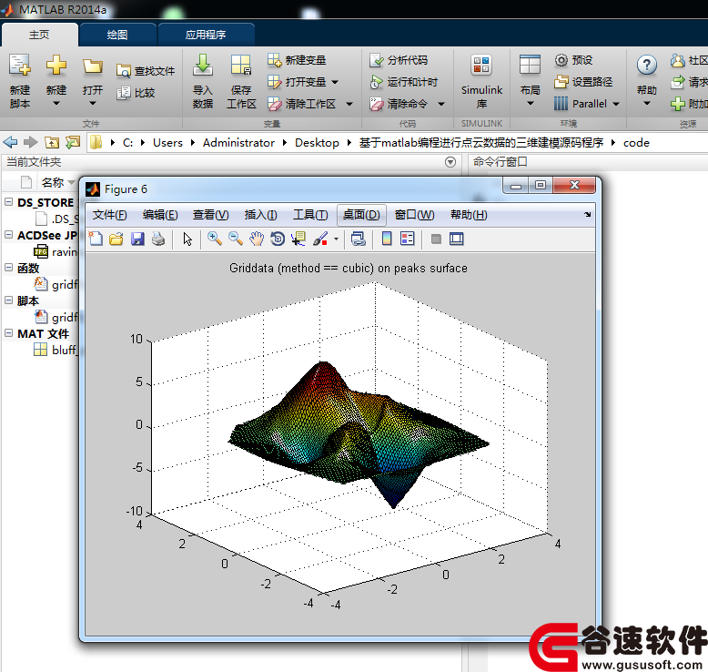Toggle the Pan hand tool
Image resolution: width=708 pixels, height=672 pixels.
click(x=257, y=239)
